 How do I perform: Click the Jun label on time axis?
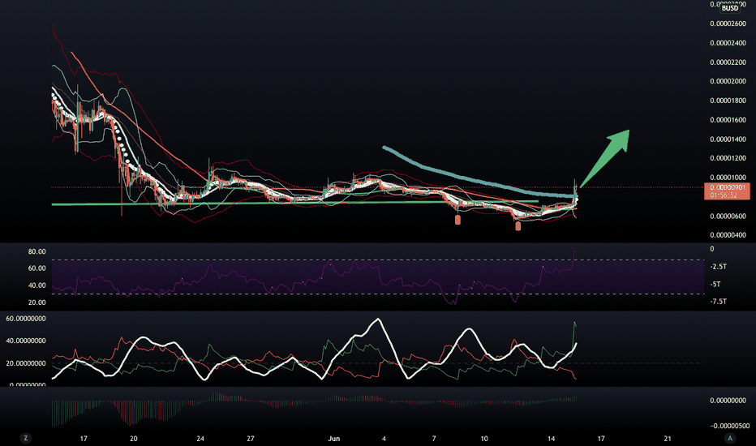[x=333, y=439]
